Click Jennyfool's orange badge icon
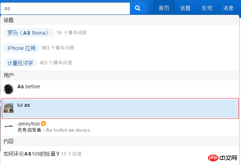 point(43,123)
